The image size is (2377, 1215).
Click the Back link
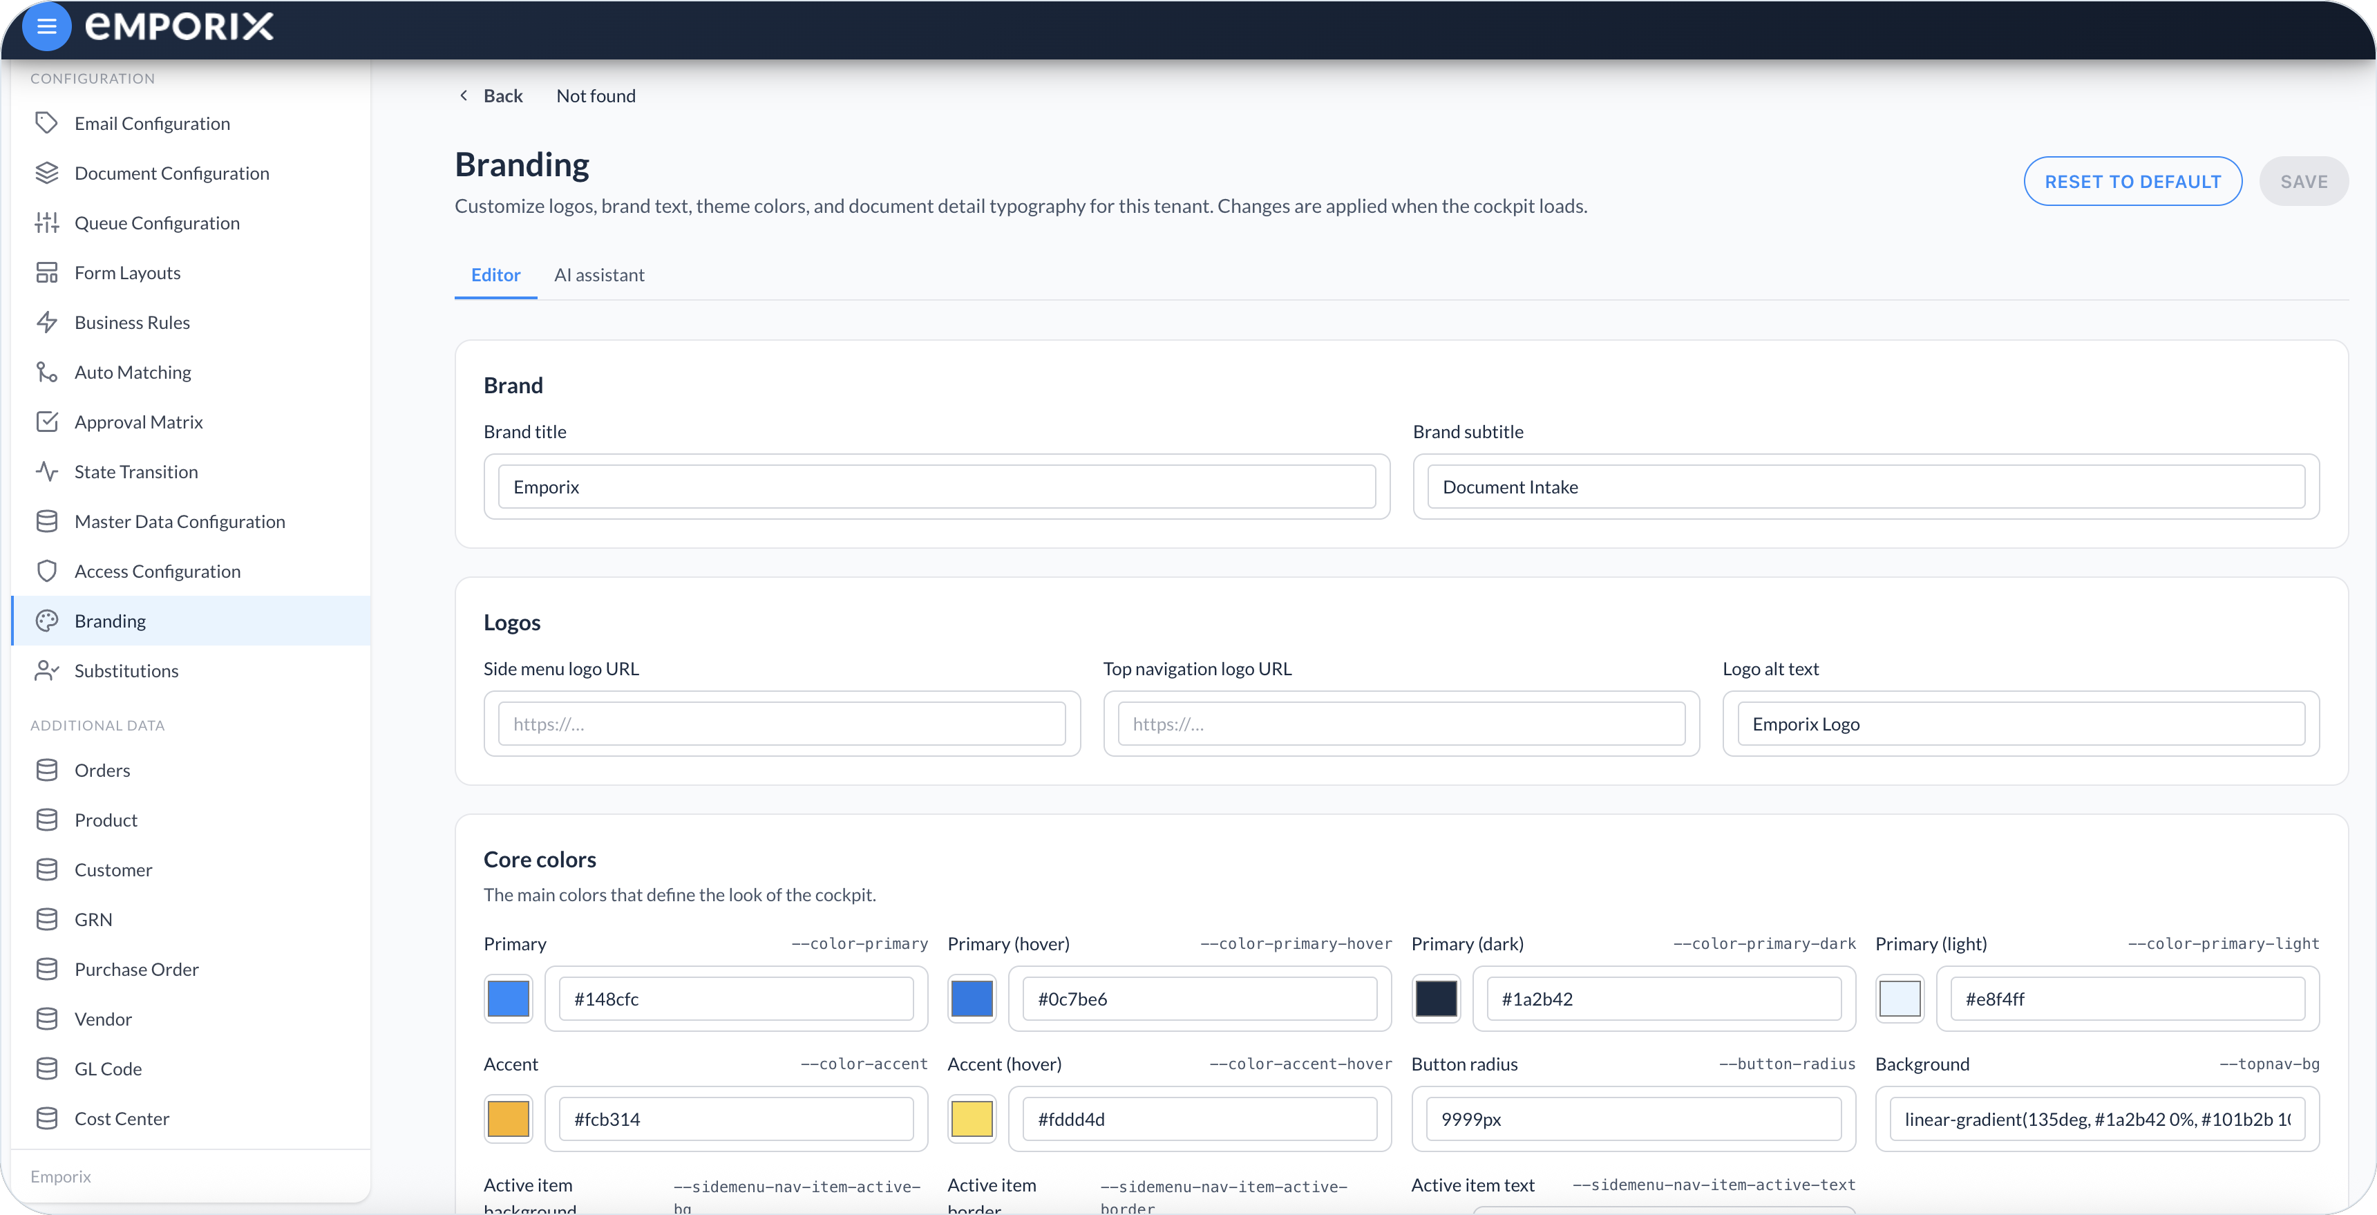503,96
